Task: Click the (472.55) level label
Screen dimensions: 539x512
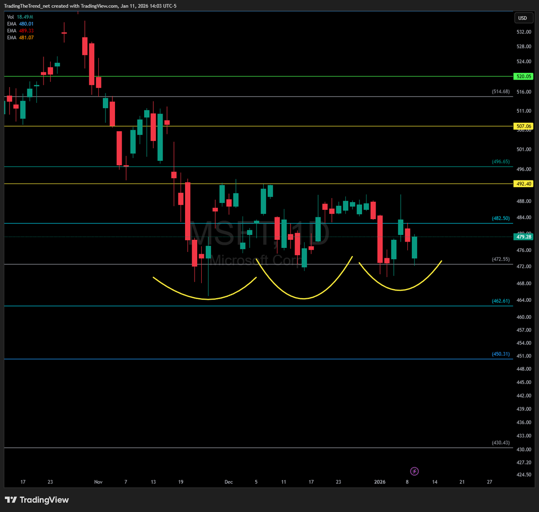Action: (501, 259)
